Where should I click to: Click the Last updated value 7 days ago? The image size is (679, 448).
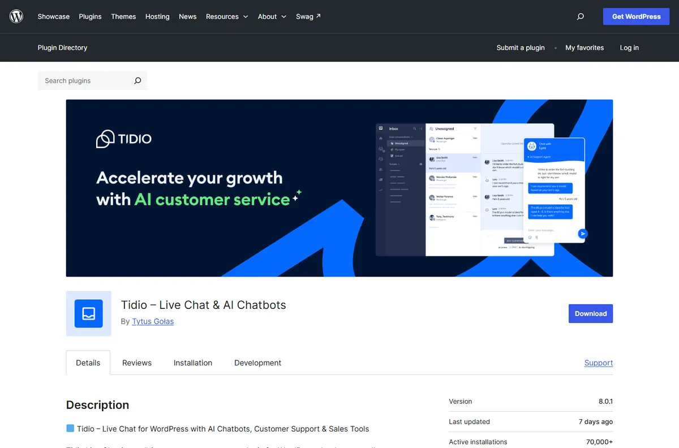[x=596, y=421]
